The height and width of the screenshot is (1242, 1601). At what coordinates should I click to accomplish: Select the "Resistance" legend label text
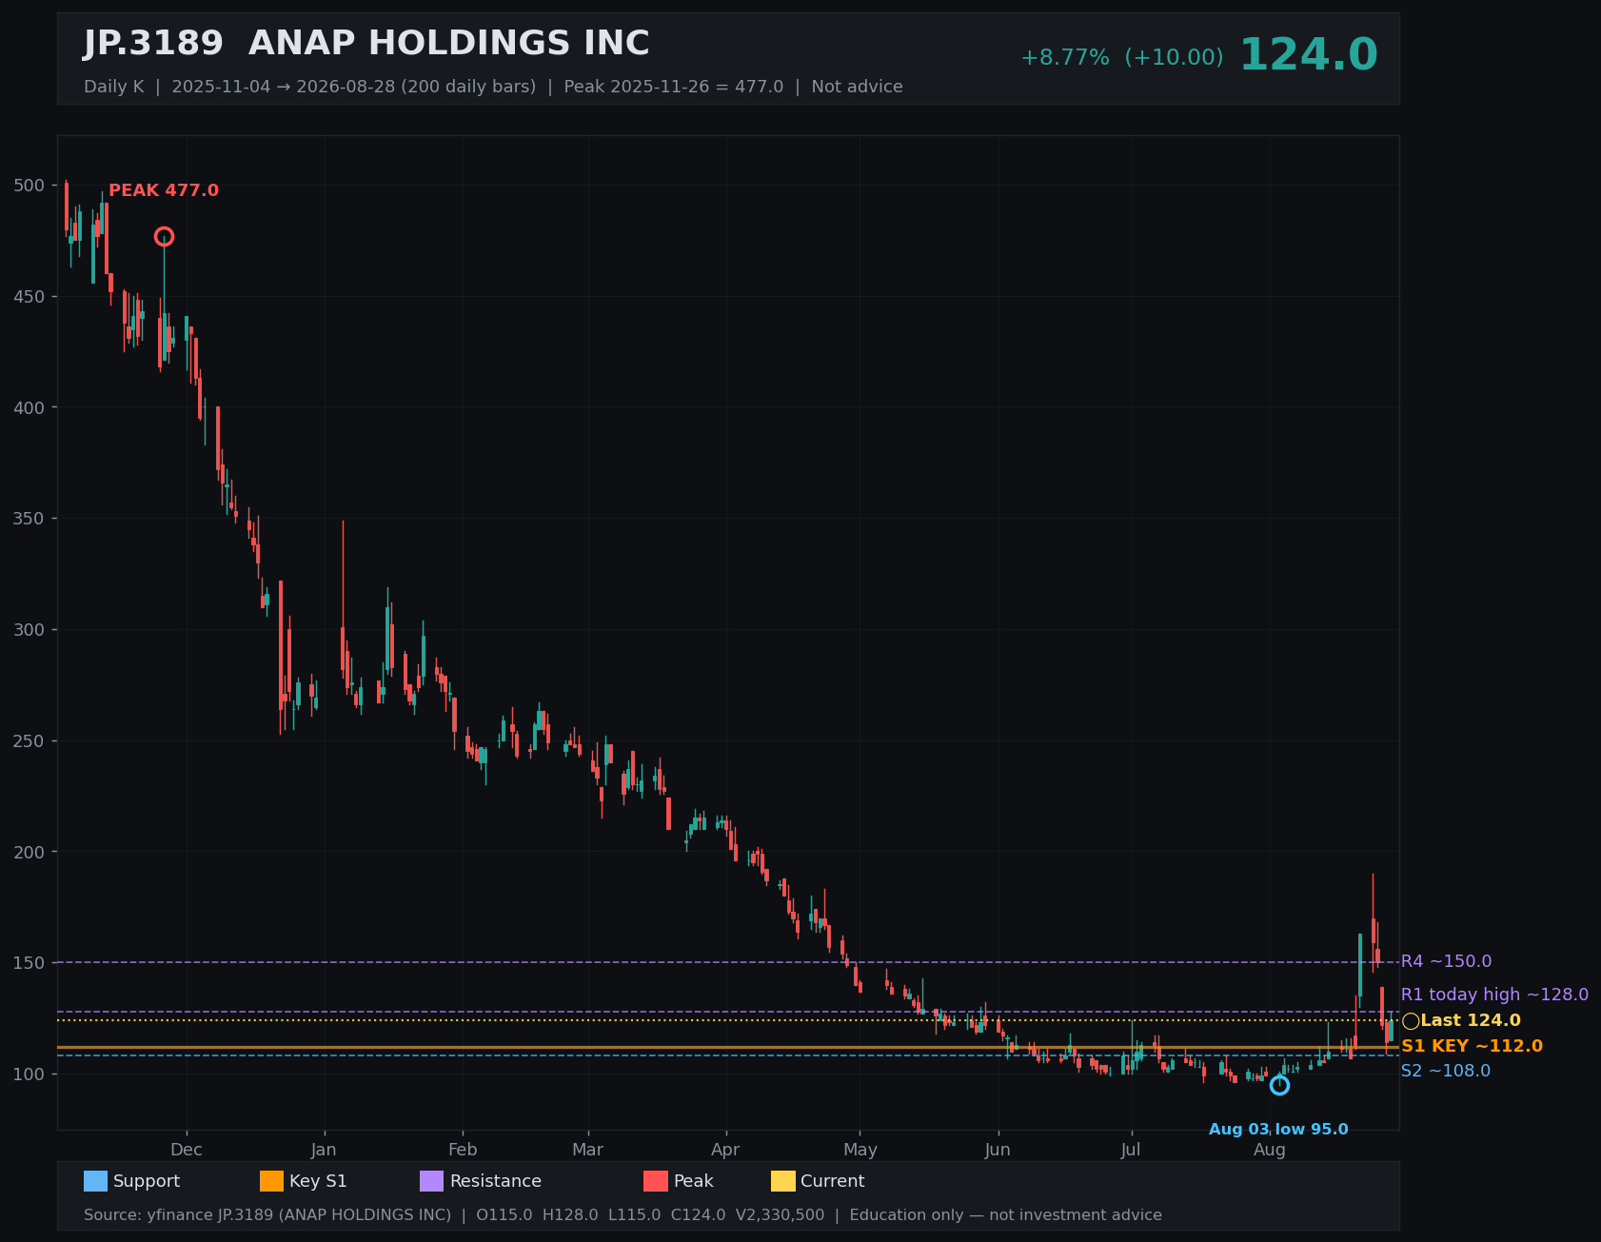point(495,1181)
